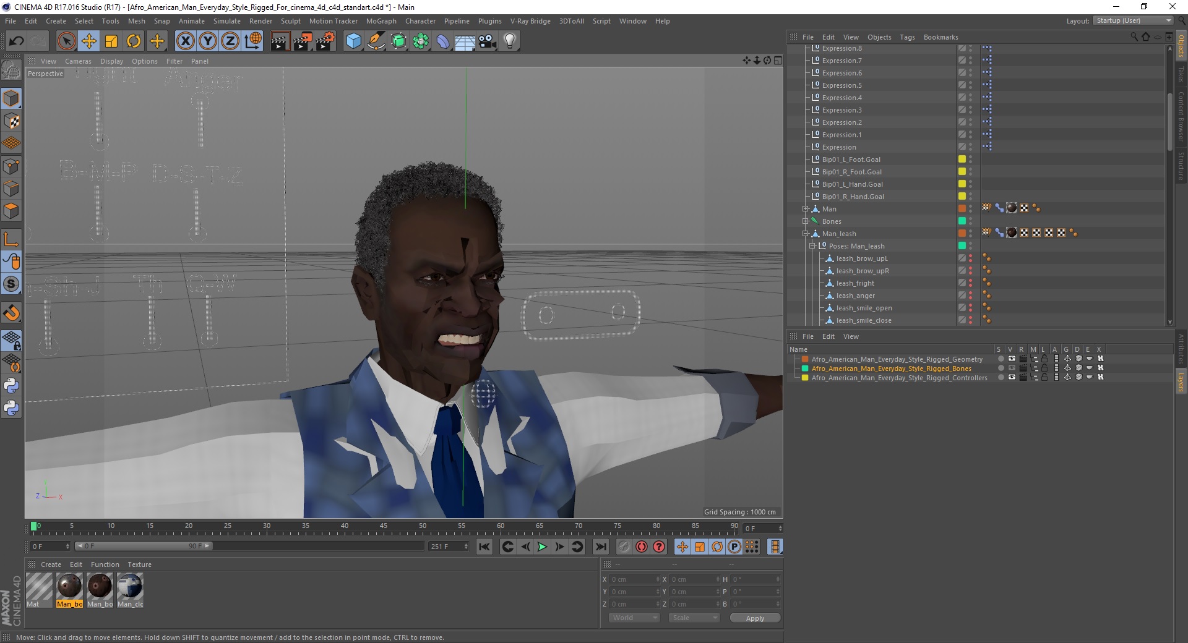Screen dimensions: 1188x643
Task: Toggle visibility dots for leash_fright
Action: click(970, 283)
